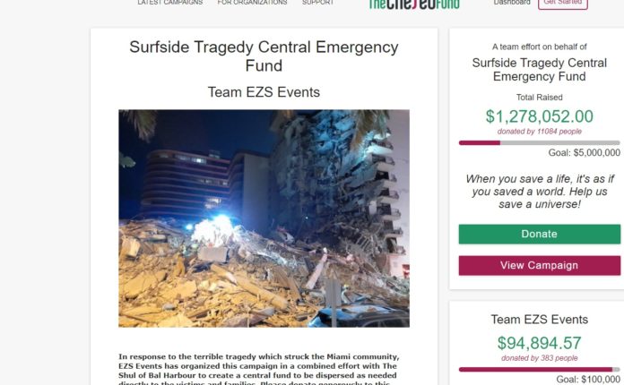Click the campaign description paragraph

259,370
